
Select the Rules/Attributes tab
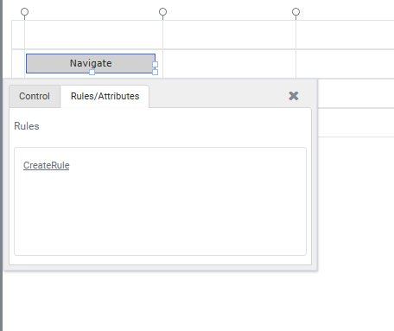coord(105,96)
